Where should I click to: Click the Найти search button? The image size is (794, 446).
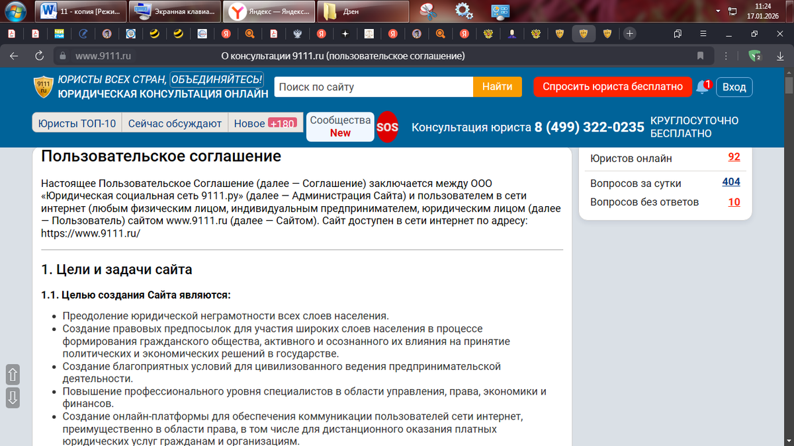click(x=498, y=87)
